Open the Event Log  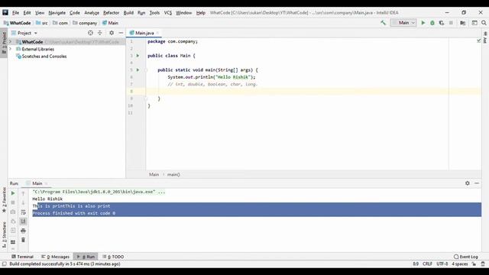(x=466, y=257)
